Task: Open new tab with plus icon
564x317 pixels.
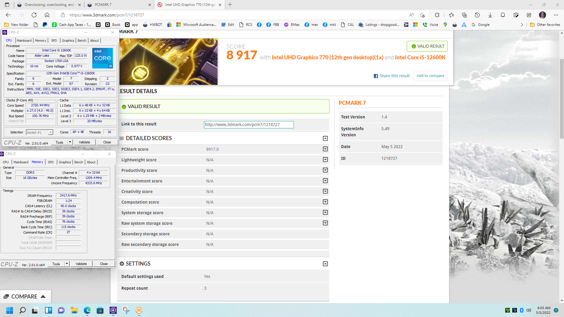Action: click(x=230, y=5)
